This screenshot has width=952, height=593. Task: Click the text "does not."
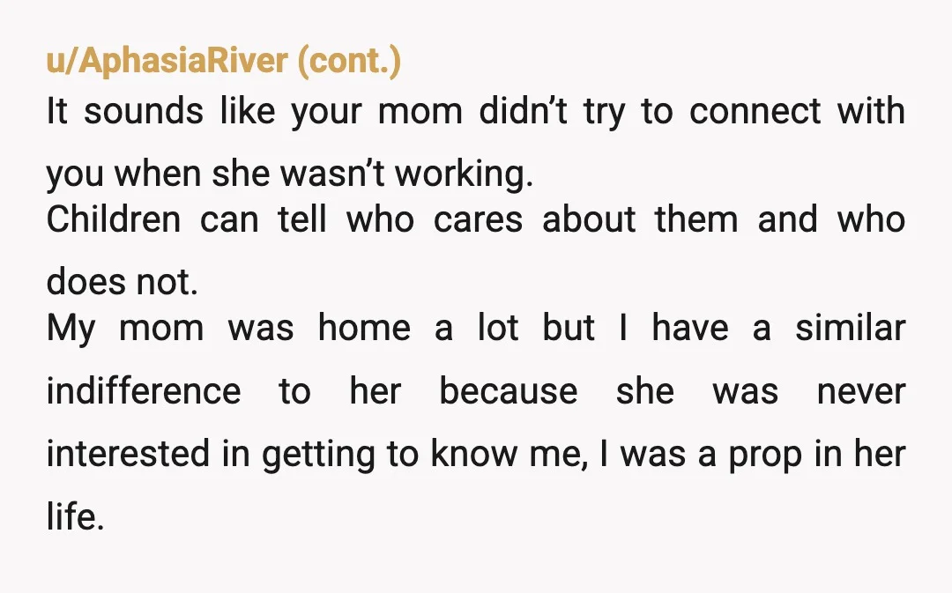(122, 282)
